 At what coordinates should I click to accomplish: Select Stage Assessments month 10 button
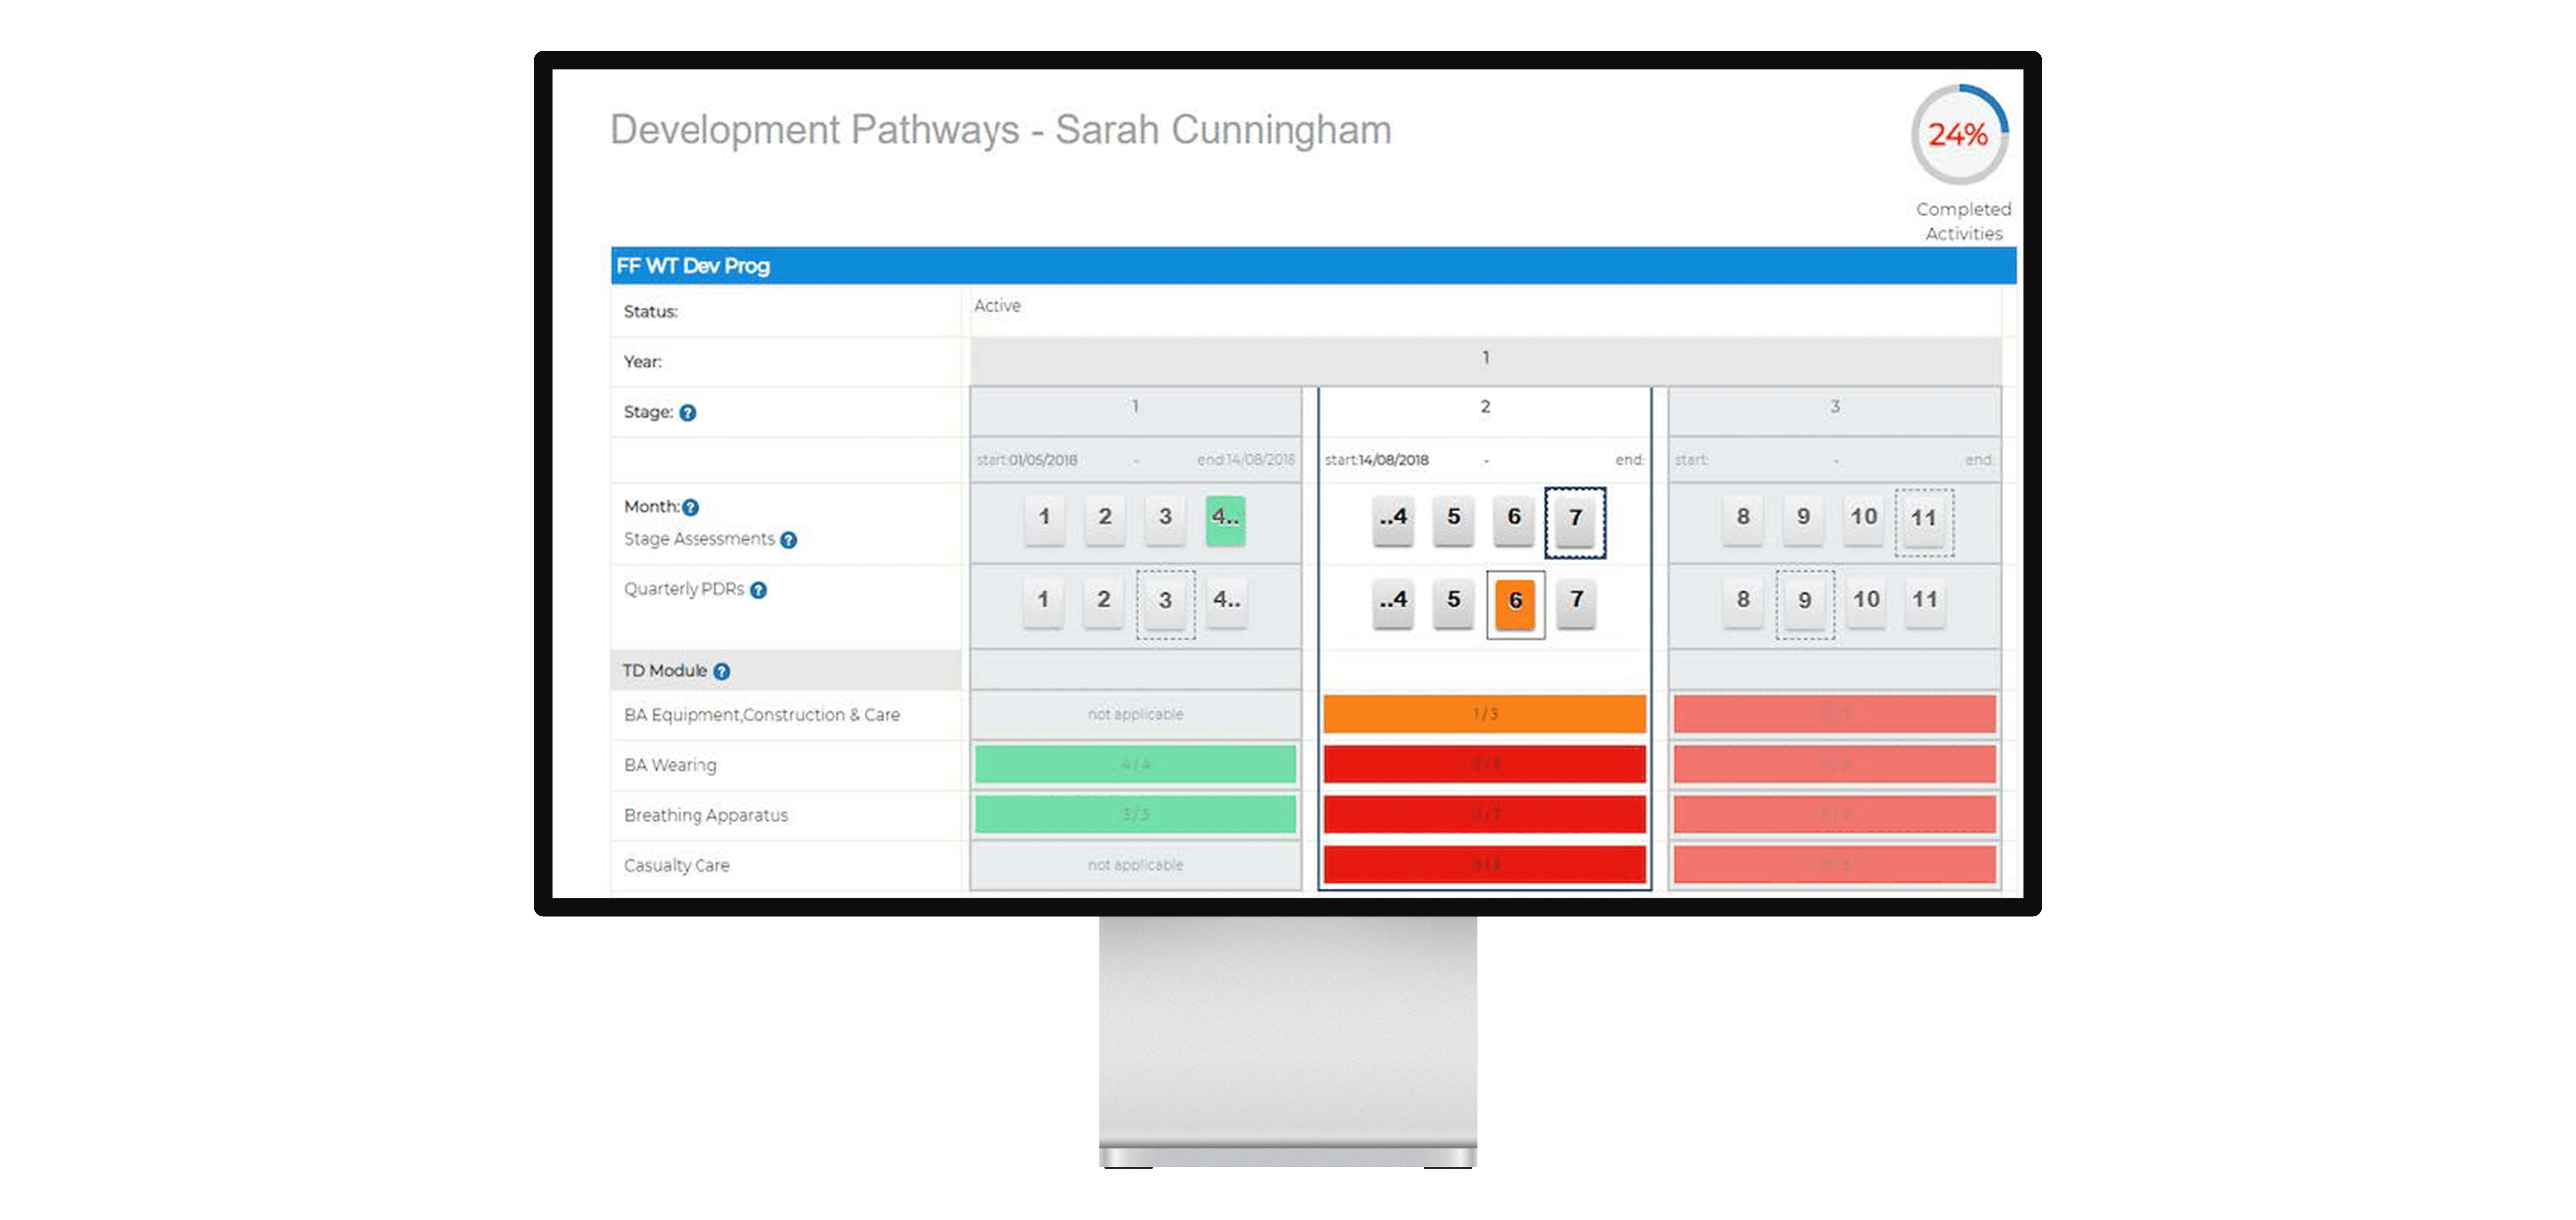[x=1864, y=519]
